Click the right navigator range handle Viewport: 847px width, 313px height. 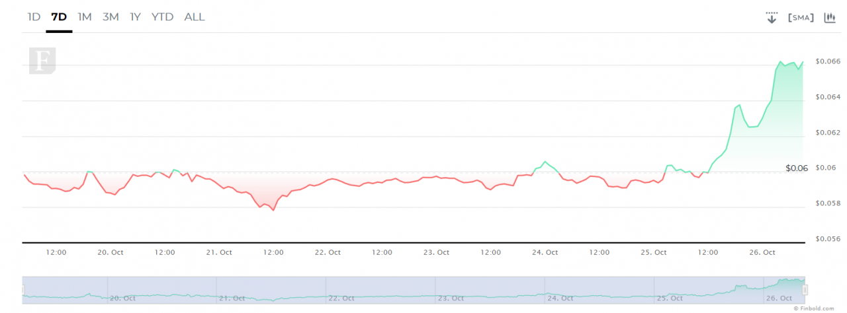pos(805,289)
